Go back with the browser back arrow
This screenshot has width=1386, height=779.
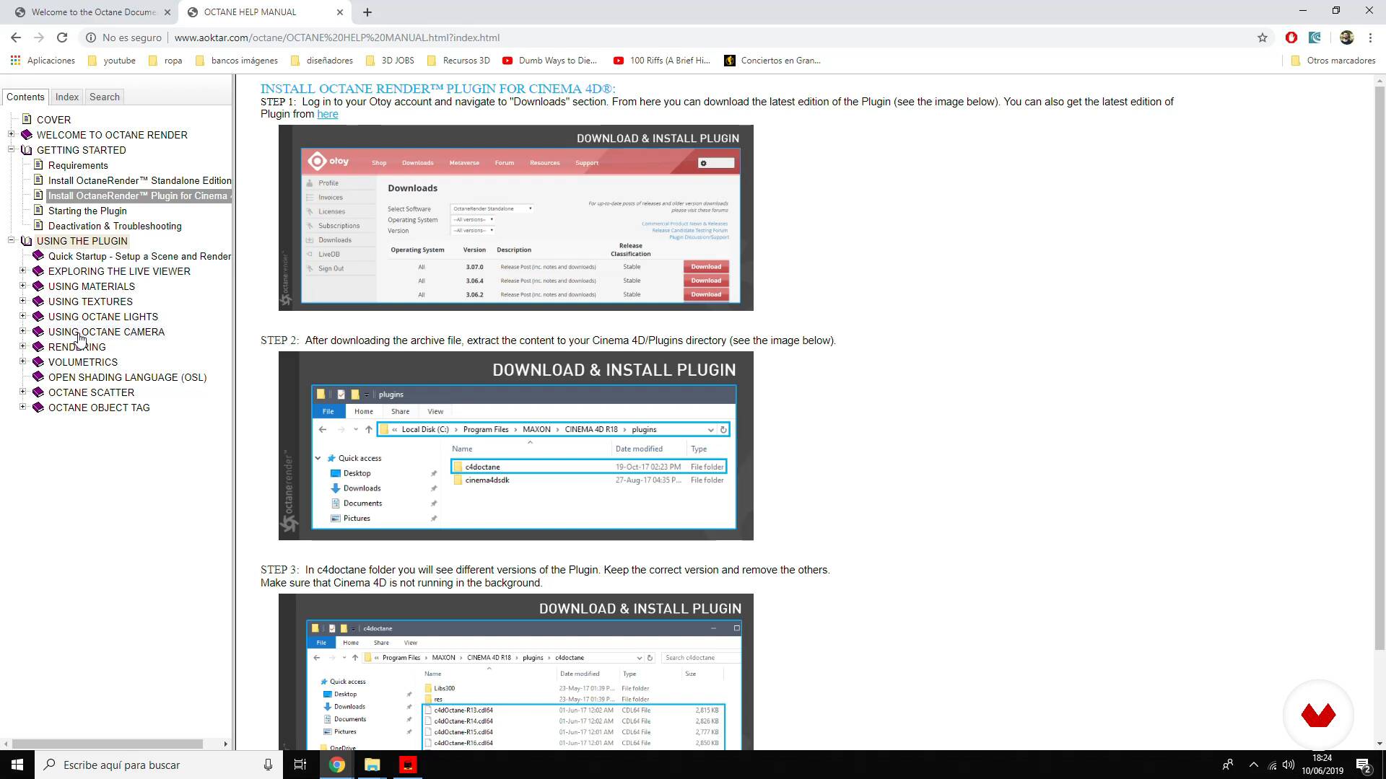point(16,38)
